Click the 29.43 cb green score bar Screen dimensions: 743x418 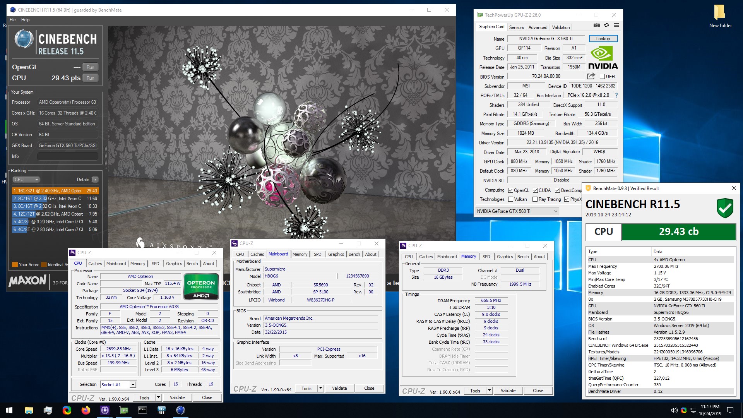(x=678, y=231)
